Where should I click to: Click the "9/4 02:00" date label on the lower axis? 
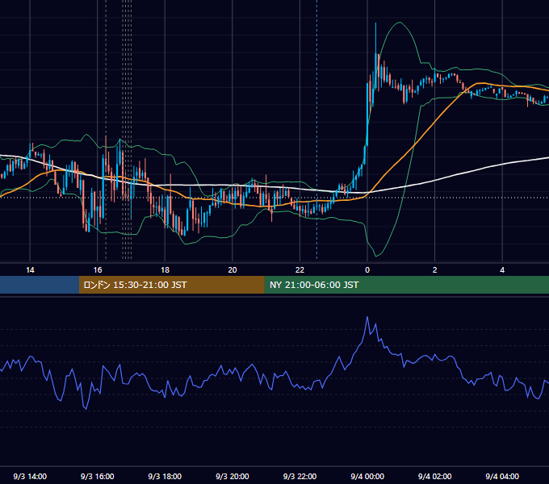[x=435, y=477]
